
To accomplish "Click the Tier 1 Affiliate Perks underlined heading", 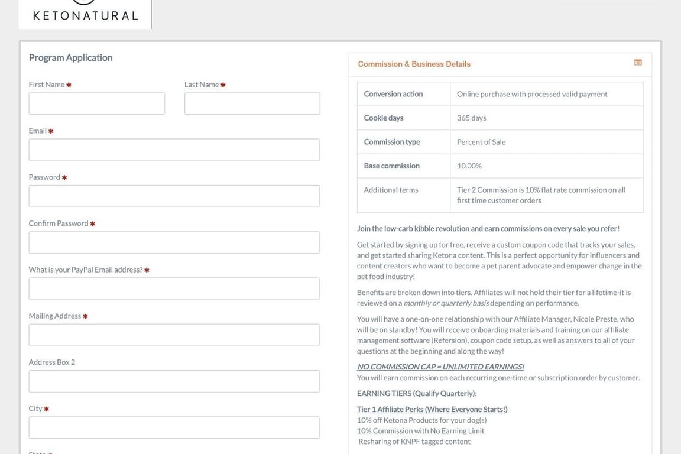I will pyautogui.click(x=432, y=409).
